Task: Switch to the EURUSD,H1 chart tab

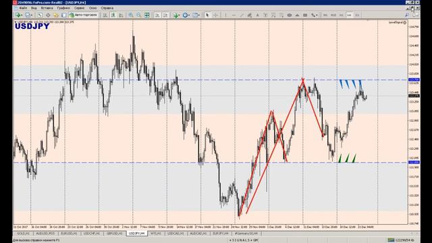Action: [69, 234]
